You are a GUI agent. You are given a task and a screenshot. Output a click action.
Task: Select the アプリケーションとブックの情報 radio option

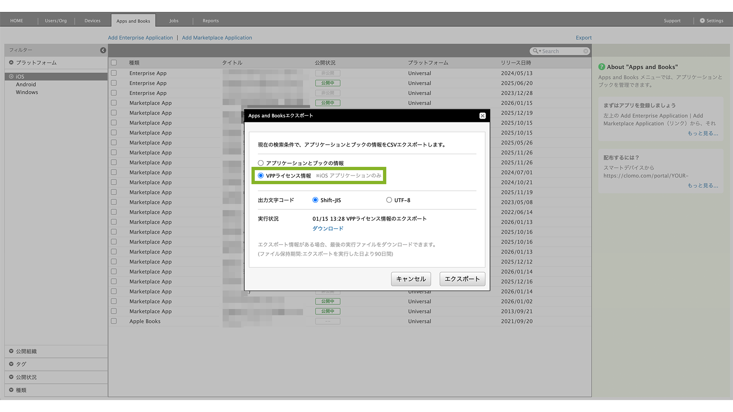[261, 163]
